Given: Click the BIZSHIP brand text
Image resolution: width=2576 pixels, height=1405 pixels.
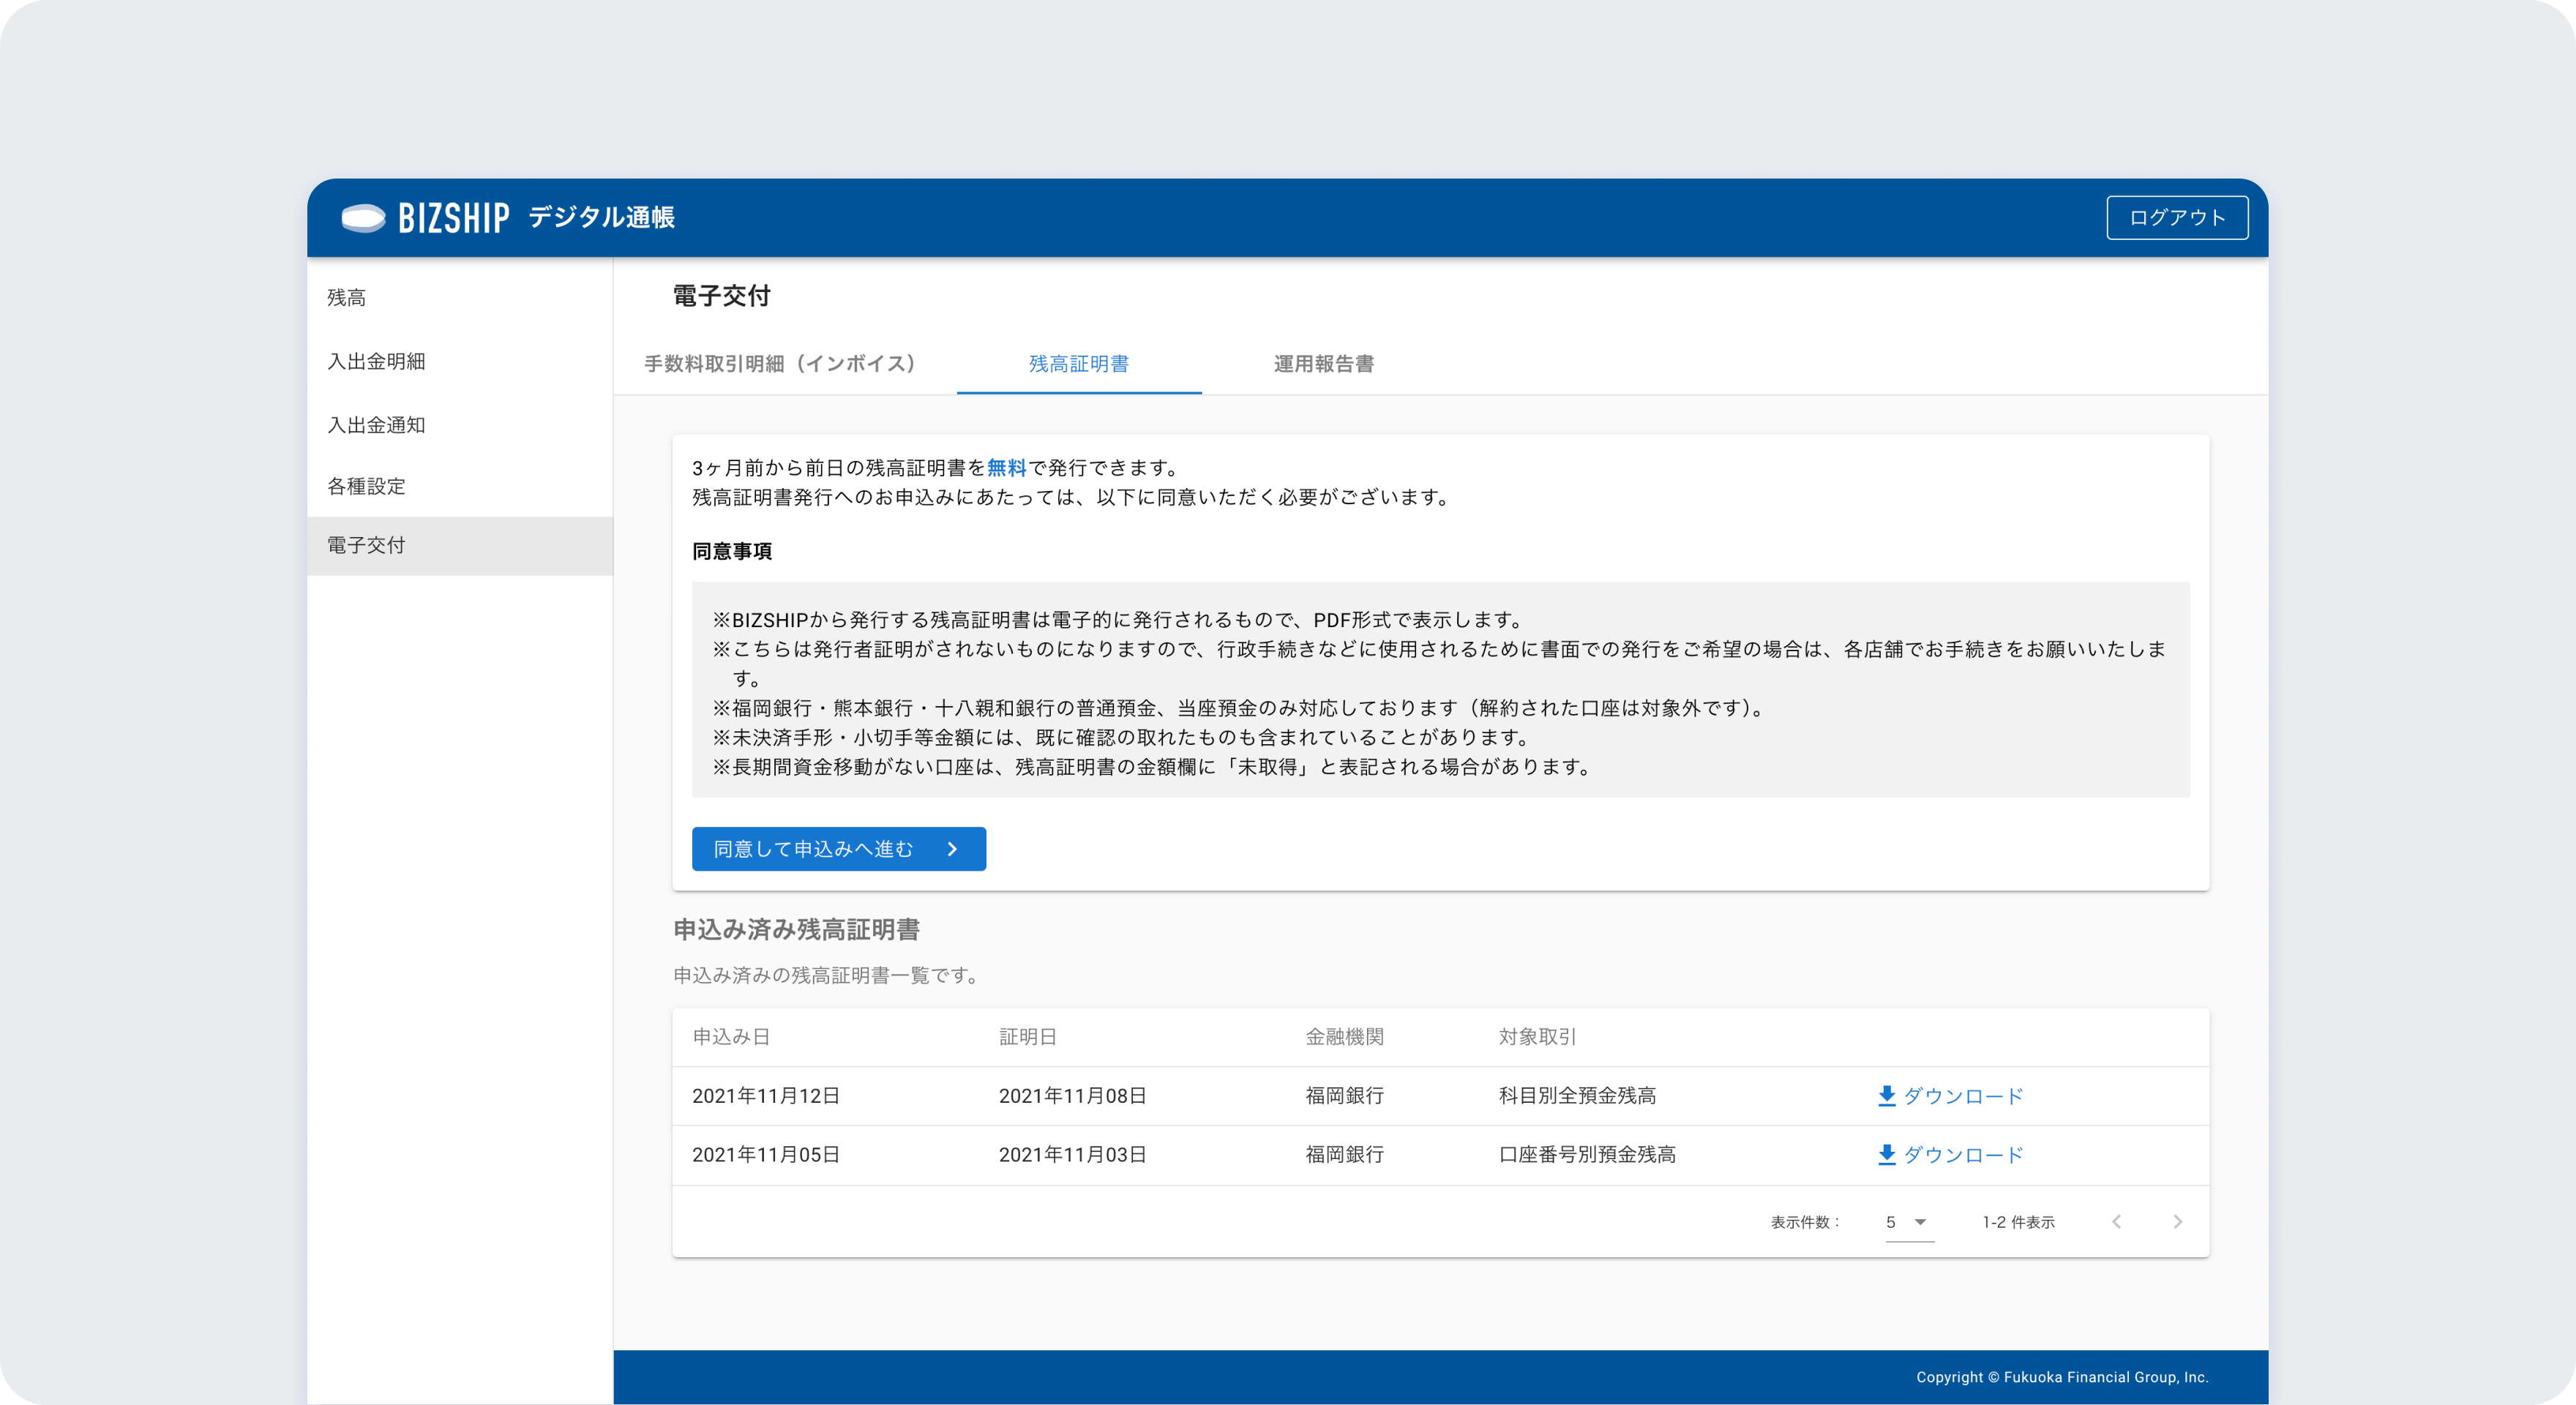Looking at the screenshot, I should click(454, 218).
